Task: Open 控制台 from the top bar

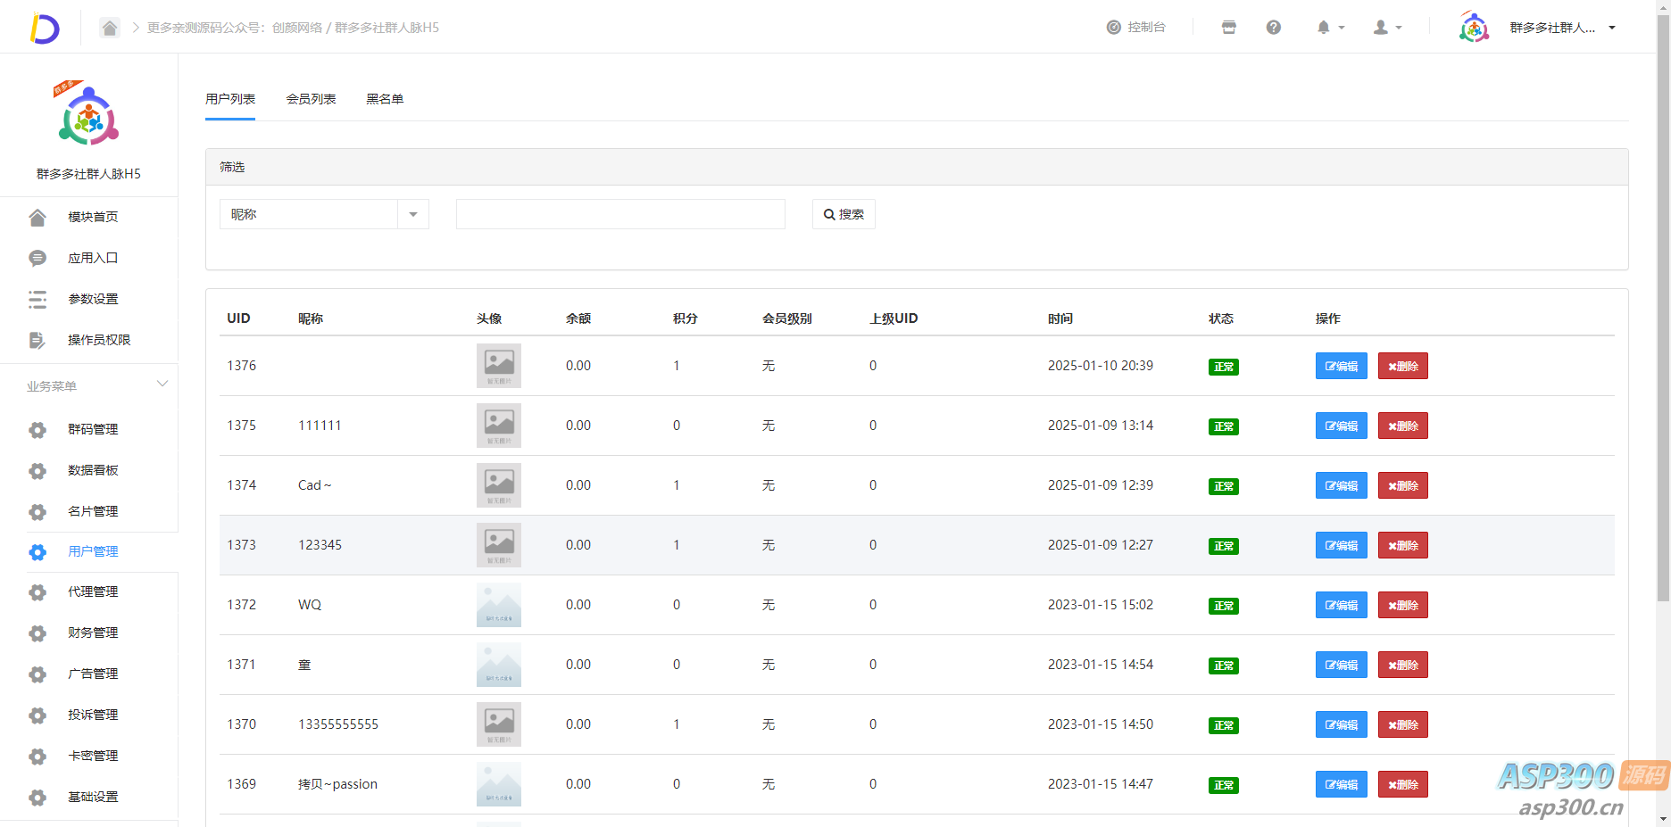Action: coord(1136,28)
